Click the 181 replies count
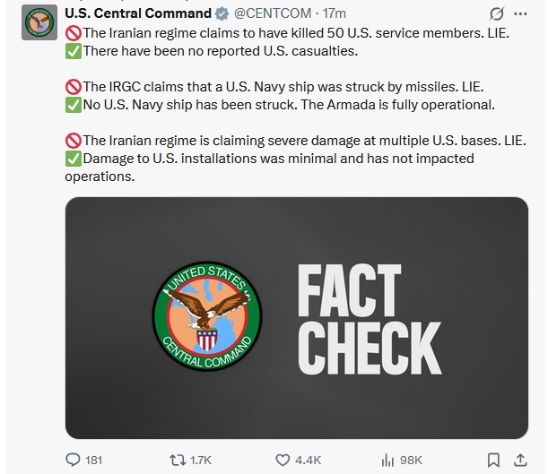The height and width of the screenshot is (474, 548). point(93,460)
